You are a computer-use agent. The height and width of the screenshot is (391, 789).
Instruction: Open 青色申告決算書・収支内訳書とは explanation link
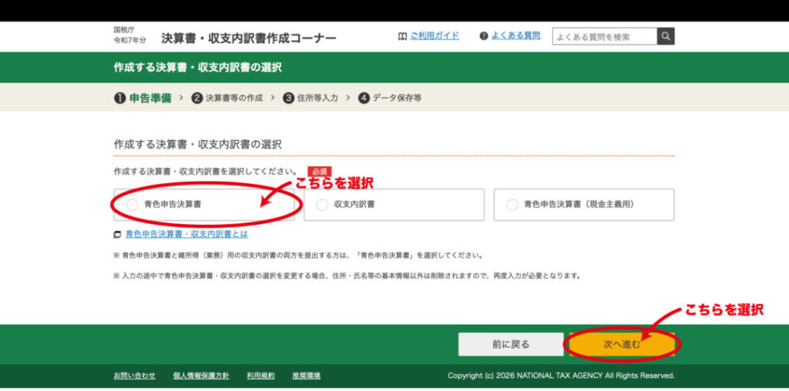[x=186, y=234]
